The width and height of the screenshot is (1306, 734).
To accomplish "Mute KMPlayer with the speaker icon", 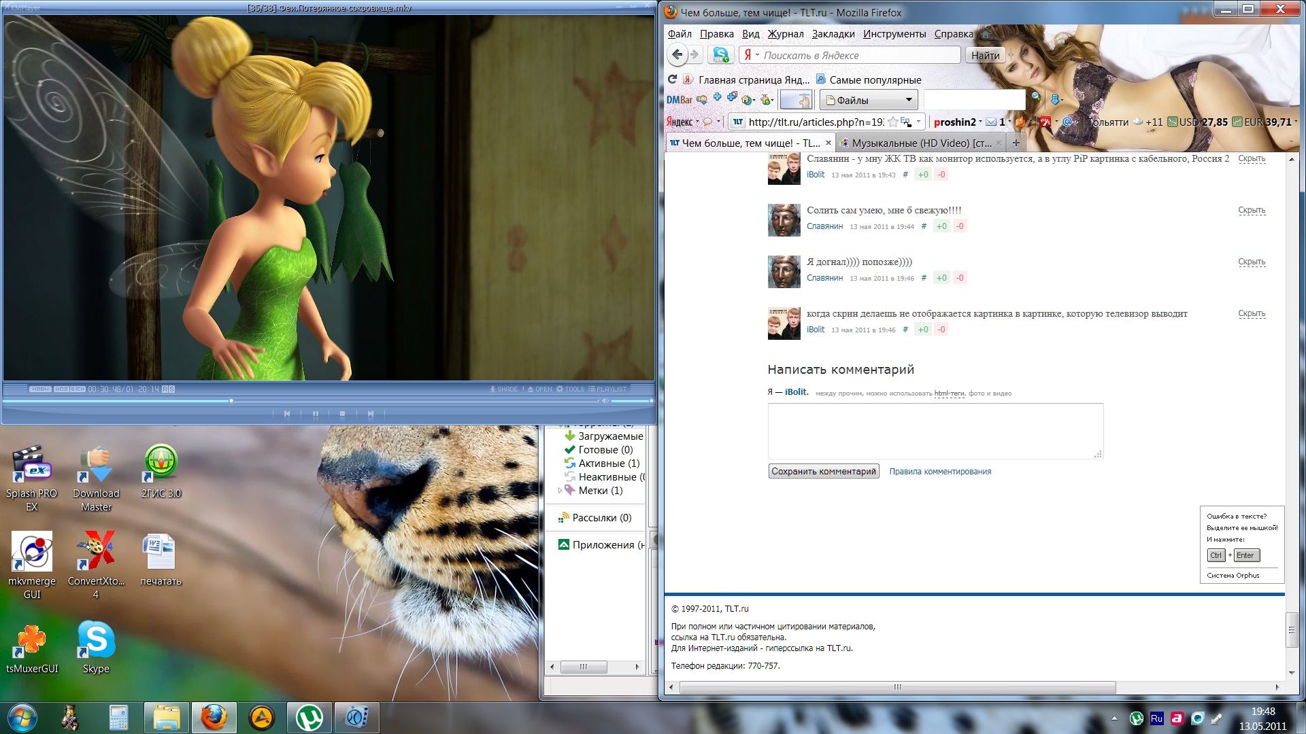I will (604, 401).
